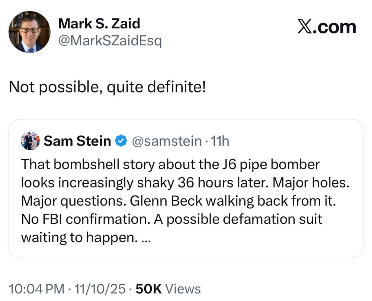Expand the truncated quoted tweet via ellipsis
The image size is (372, 301).
145,238
